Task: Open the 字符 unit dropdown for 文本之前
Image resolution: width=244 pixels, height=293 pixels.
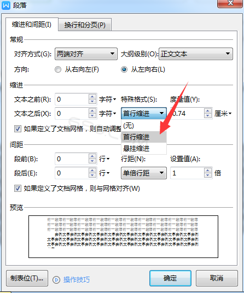Action: coord(108,99)
